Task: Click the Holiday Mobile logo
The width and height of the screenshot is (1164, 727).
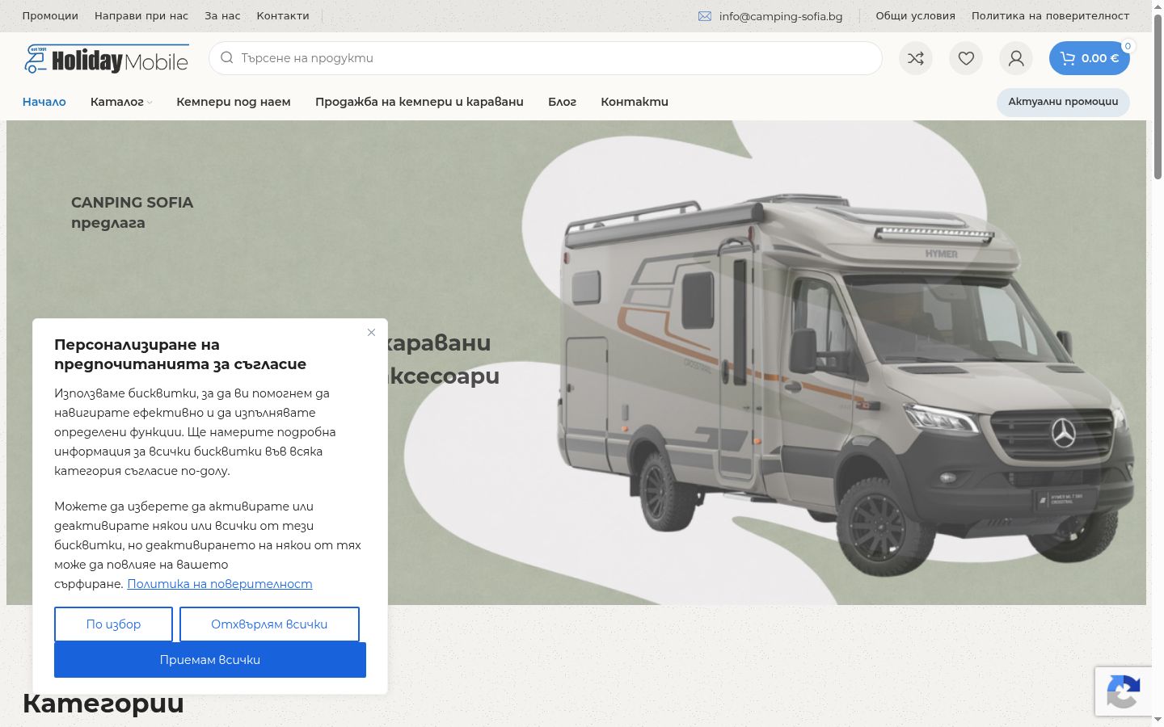Action: coord(106,59)
